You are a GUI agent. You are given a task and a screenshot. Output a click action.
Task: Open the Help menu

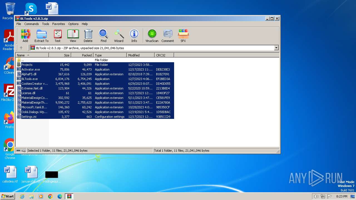85,24
